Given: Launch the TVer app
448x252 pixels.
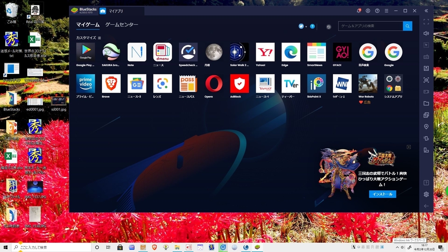Looking at the screenshot, I should pyautogui.click(x=291, y=83).
